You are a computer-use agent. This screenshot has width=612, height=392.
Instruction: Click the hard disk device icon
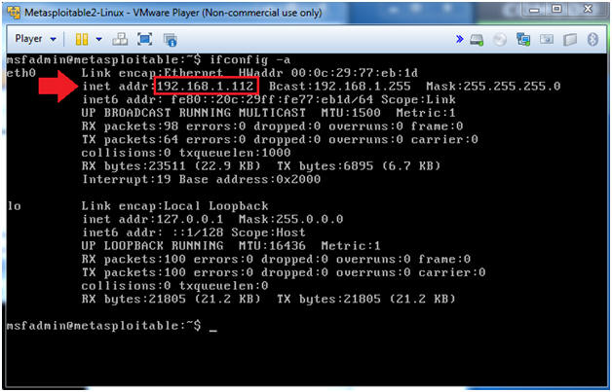pos(477,39)
